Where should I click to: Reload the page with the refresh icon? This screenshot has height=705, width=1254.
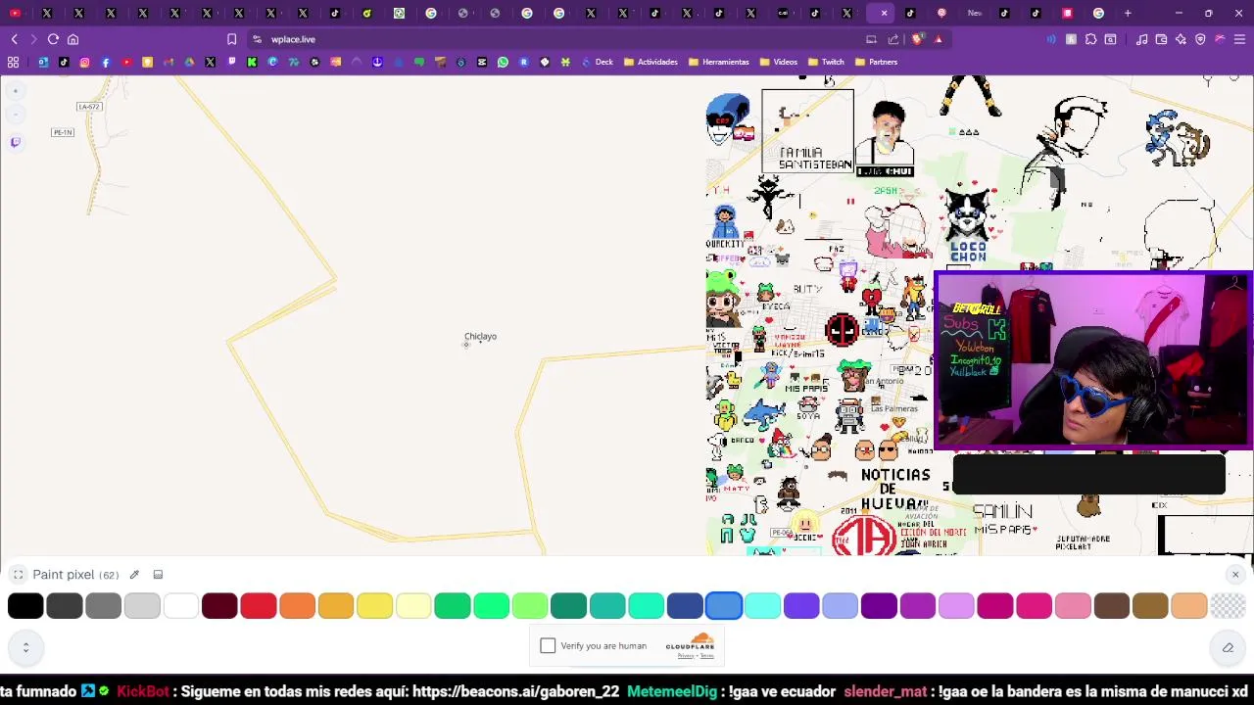(x=53, y=39)
